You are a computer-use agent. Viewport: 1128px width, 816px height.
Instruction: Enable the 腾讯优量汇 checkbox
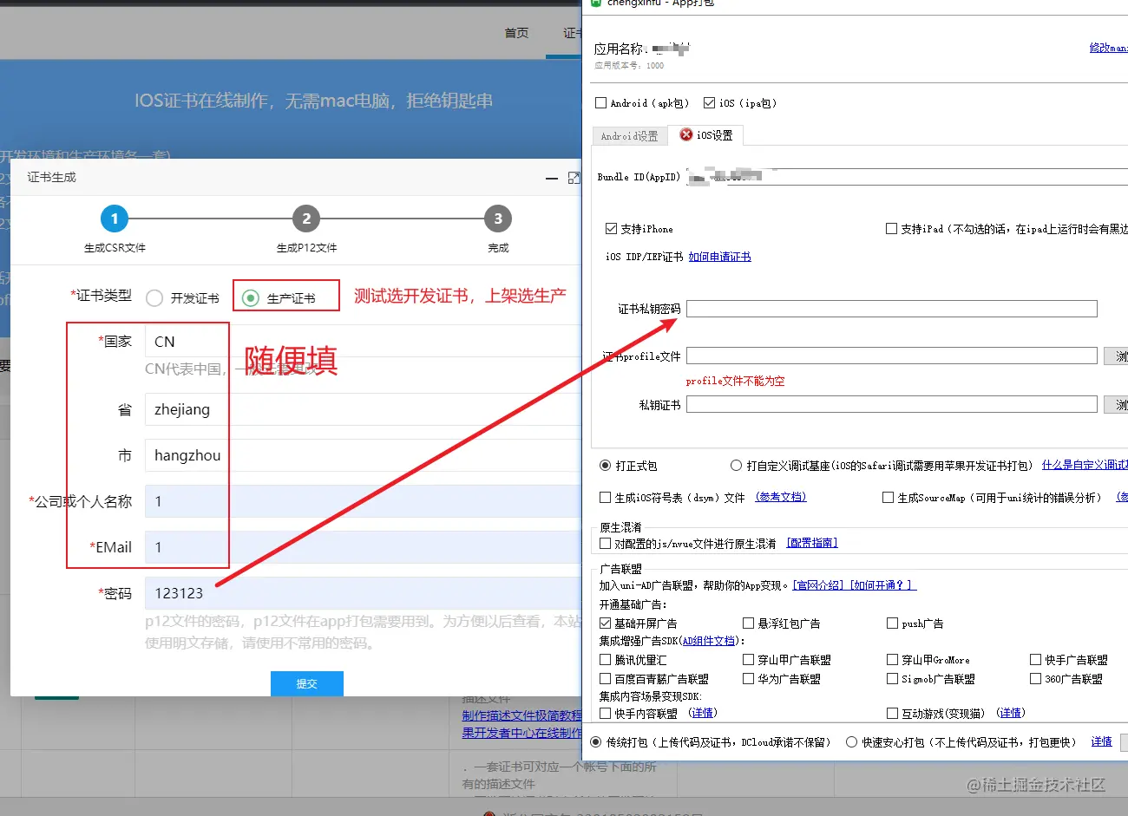[606, 660]
